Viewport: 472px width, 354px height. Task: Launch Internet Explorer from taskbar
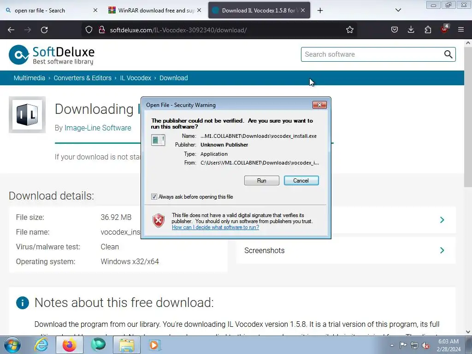click(x=41, y=345)
